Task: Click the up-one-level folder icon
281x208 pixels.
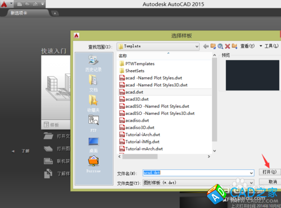Action: click(x=213, y=46)
